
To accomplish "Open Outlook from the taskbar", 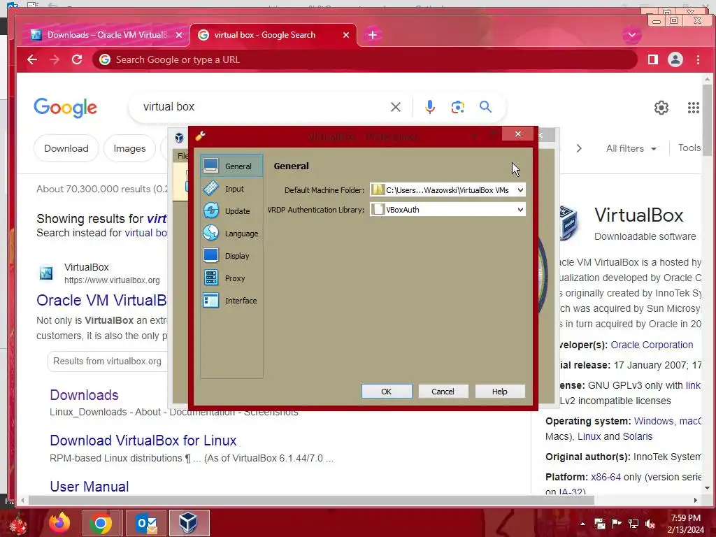I will coord(146,523).
